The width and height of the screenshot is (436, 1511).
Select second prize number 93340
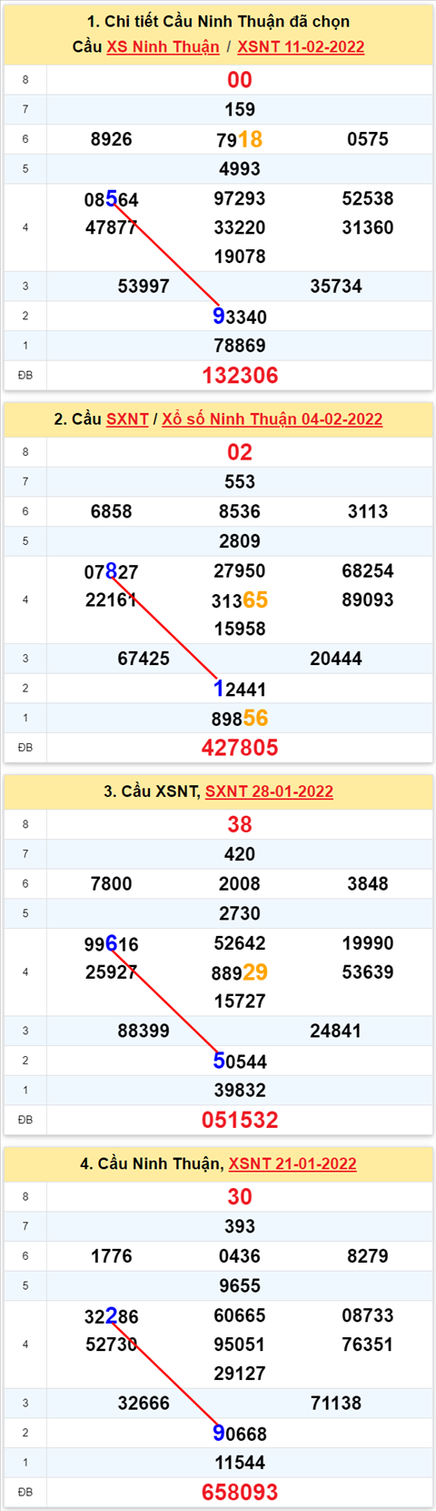pos(240,316)
